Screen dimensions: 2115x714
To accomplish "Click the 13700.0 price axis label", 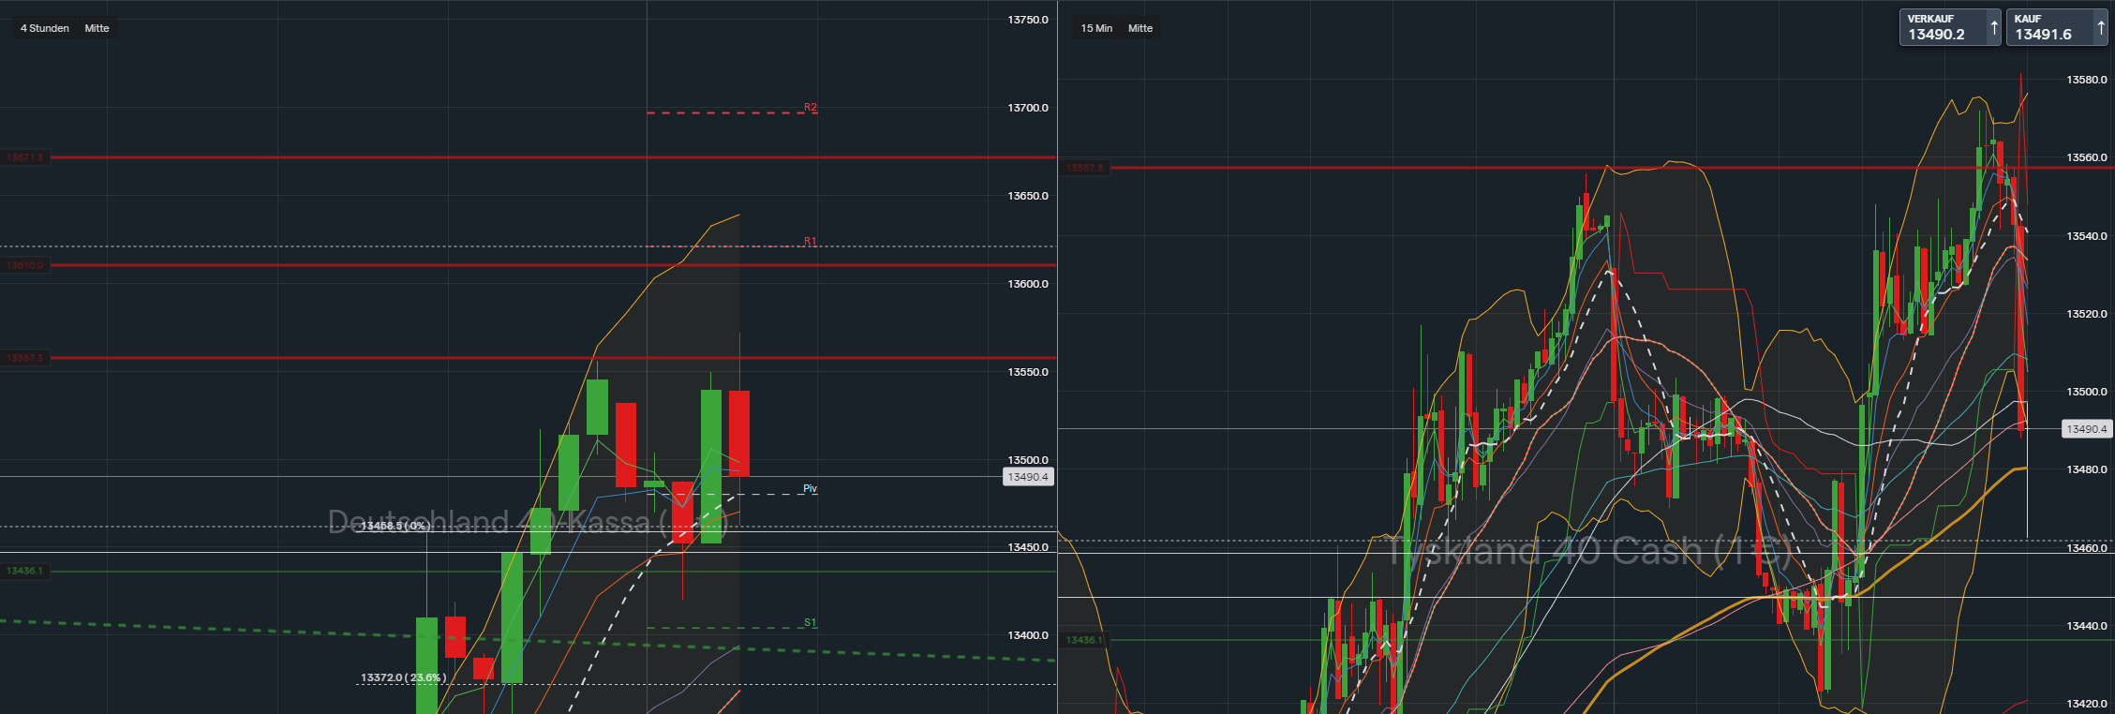I will pos(1028,108).
